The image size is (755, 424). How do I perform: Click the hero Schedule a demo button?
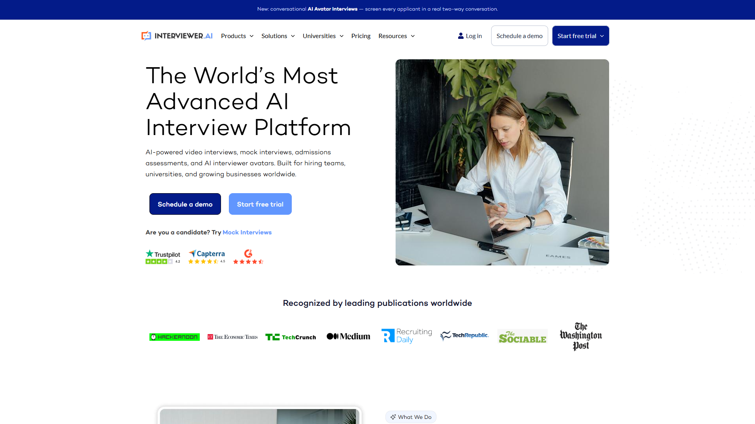185,204
